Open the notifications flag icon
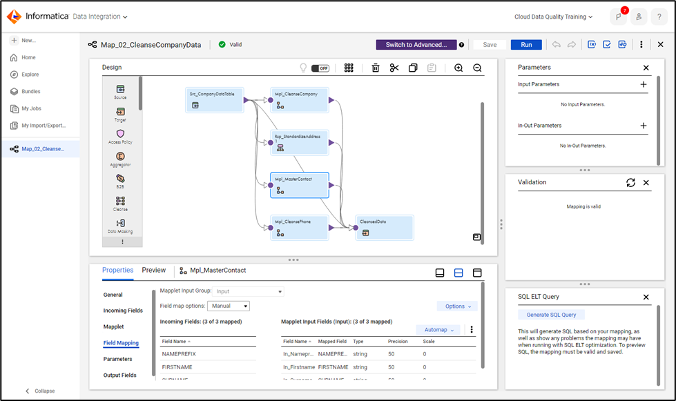676x401 pixels. pyautogui.click(x=619, y=17)
